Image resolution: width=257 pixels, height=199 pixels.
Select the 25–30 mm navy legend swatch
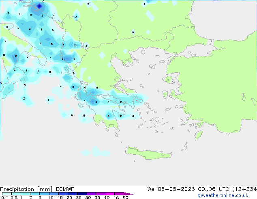click(82, 194)
